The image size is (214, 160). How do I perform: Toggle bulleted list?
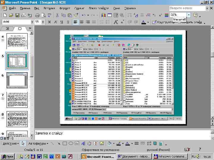pos(108,22)
